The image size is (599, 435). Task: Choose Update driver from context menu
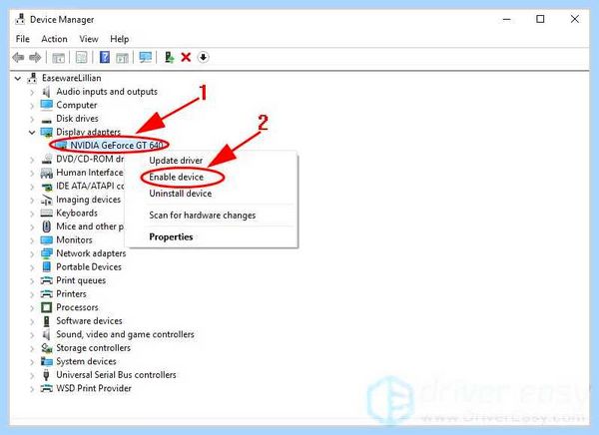[x=176, y=161]
